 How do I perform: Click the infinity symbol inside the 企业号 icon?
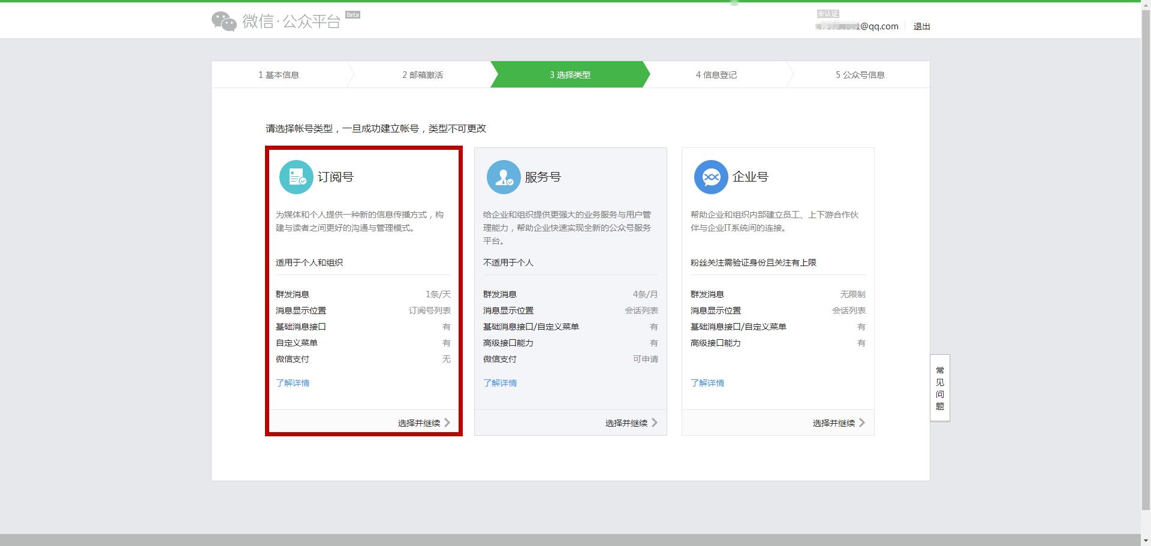coord(711,177)
